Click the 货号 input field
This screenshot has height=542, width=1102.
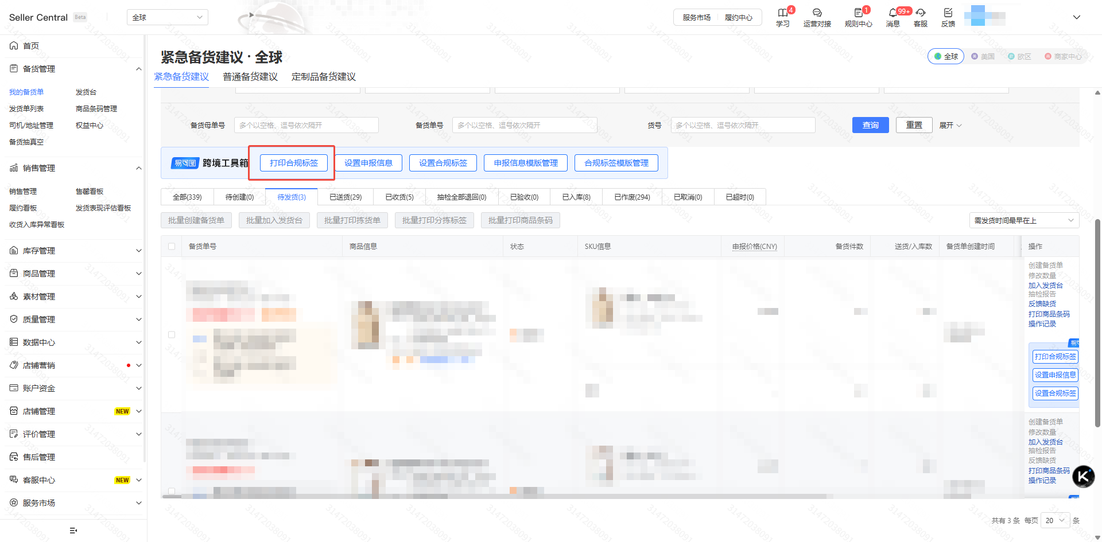pyautogui.click(x=743, y=125)
